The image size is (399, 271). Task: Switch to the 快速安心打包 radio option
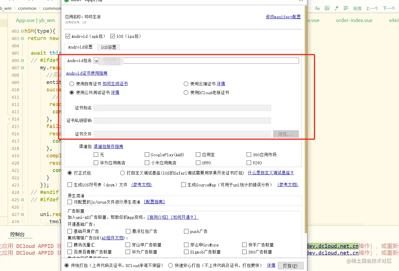[170, 265]
